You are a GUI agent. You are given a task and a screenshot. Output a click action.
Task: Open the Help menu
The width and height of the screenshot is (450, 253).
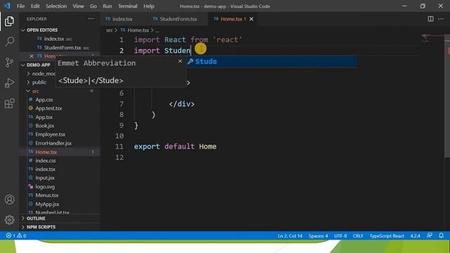[148, 6]
